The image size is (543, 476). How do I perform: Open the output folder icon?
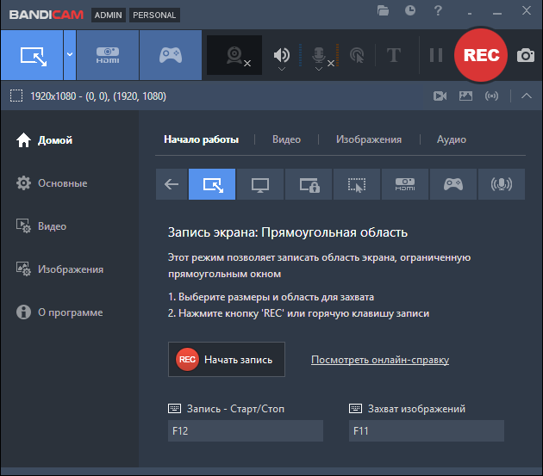(383, 10)
